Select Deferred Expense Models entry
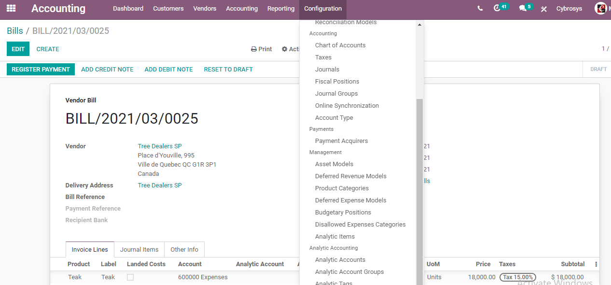The image size is (611, 285). point(351,200)
